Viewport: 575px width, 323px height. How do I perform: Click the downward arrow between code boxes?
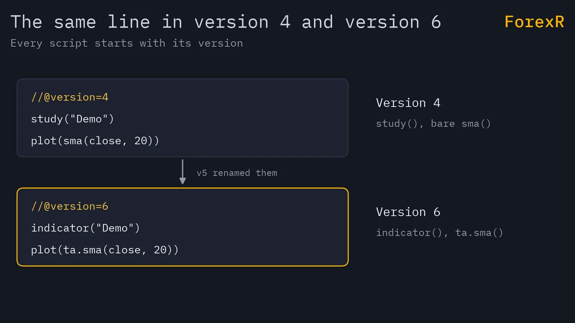tap(183, 172)
